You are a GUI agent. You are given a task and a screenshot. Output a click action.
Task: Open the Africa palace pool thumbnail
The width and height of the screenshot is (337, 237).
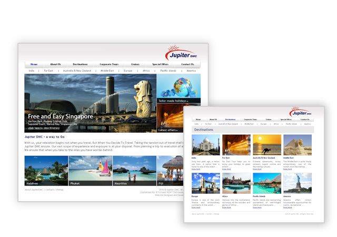(236, 183)
